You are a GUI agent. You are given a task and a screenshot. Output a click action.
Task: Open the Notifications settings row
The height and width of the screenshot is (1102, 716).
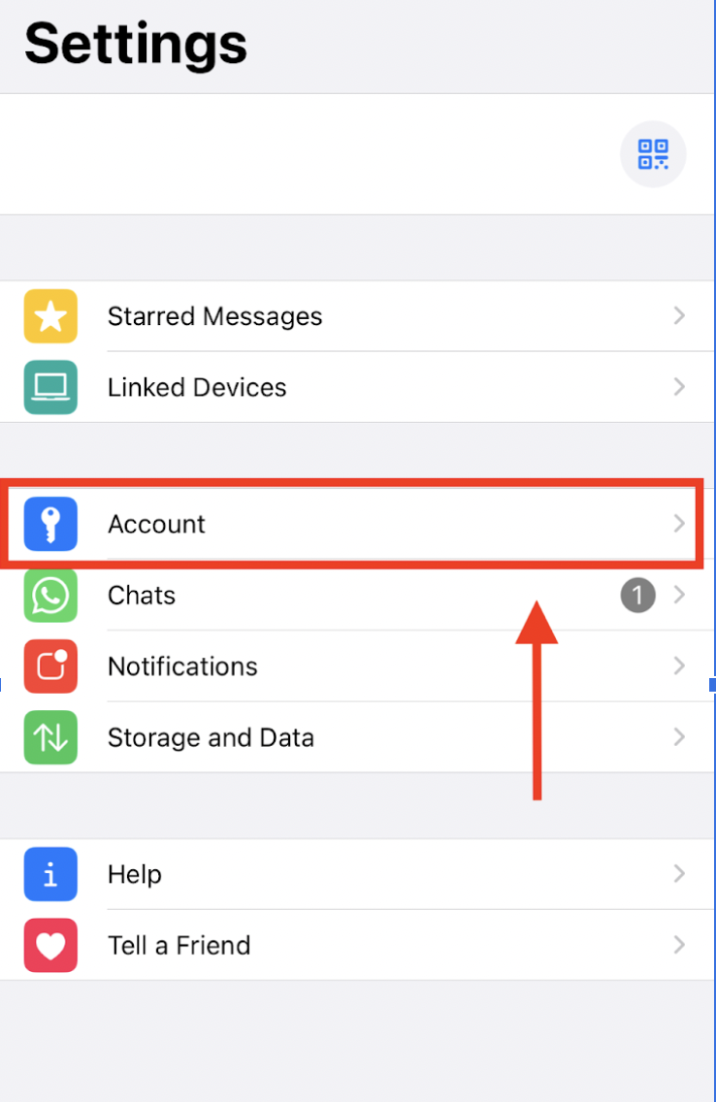click(358, 666)
